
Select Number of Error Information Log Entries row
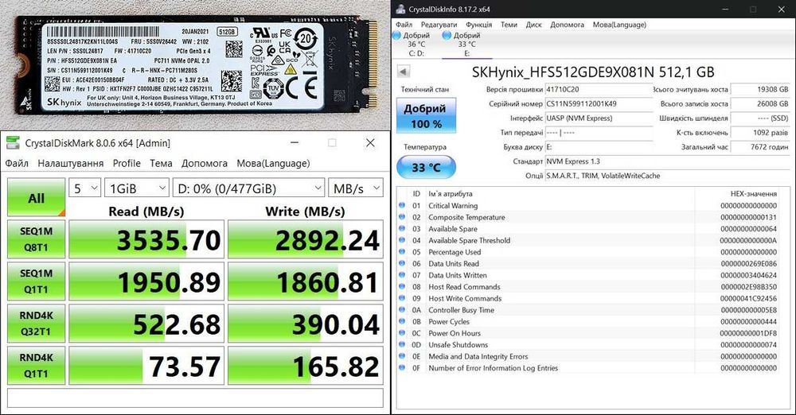[588, 368]
